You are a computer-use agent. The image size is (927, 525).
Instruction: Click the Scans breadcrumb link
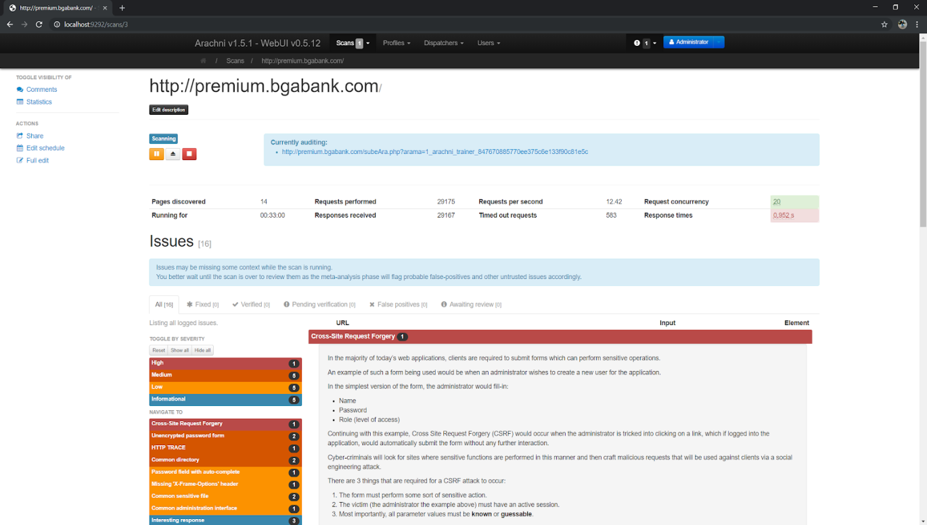coord(235,61)
